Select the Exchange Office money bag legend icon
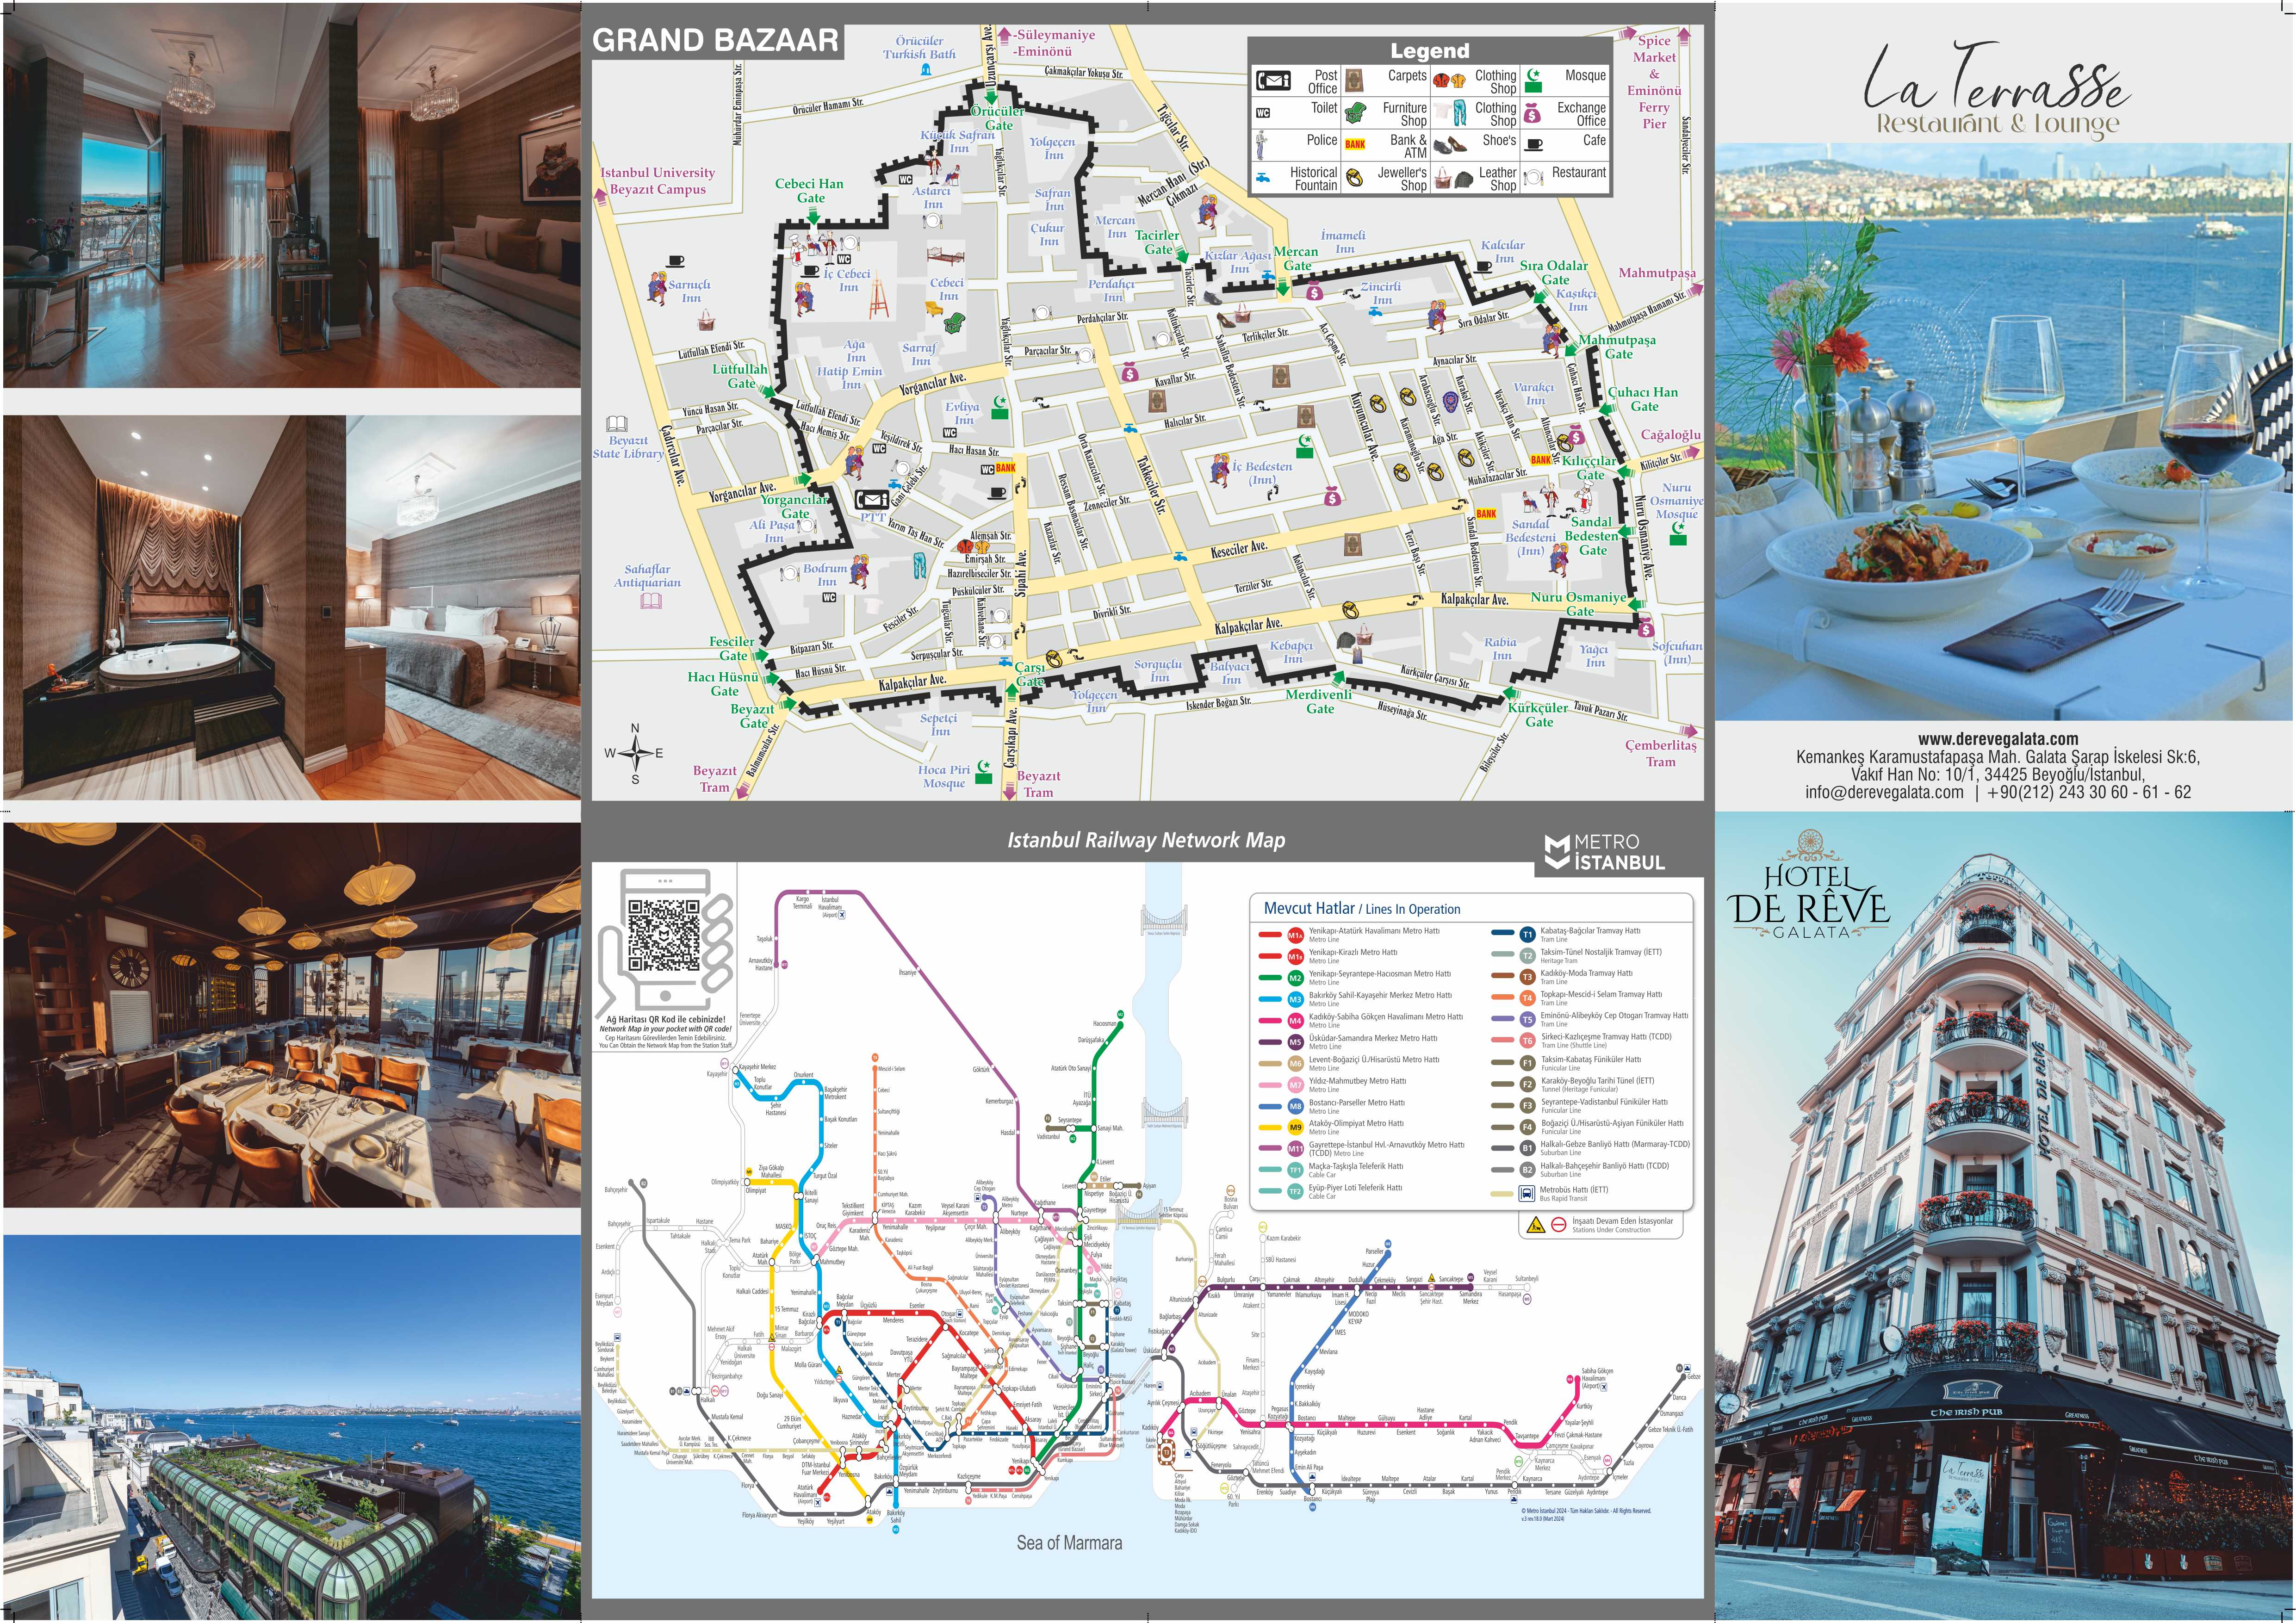The image size is (2296, 1623). pos(1532,112)
